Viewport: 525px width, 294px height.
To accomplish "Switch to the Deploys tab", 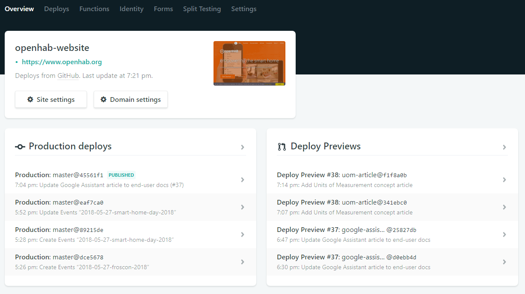I will (56, 9).
